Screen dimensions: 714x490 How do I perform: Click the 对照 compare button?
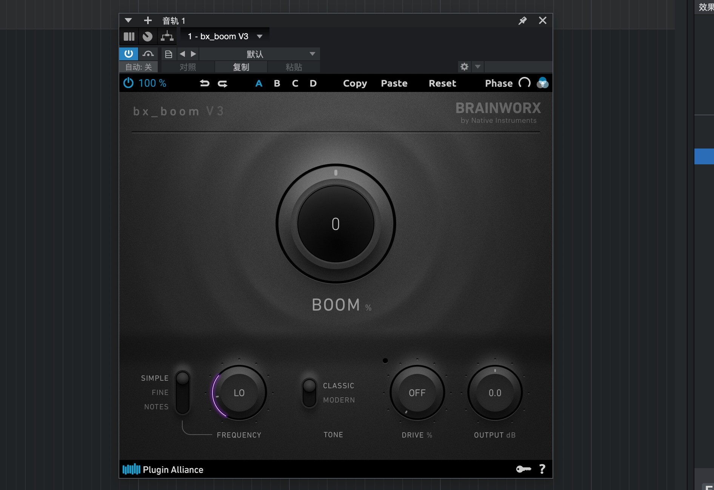point(188,67)
